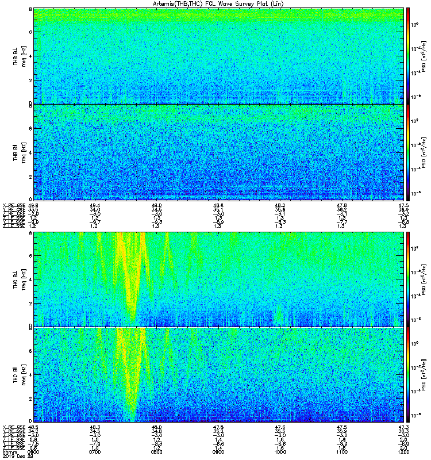Click the 0600 time tick label

(33, 452)
